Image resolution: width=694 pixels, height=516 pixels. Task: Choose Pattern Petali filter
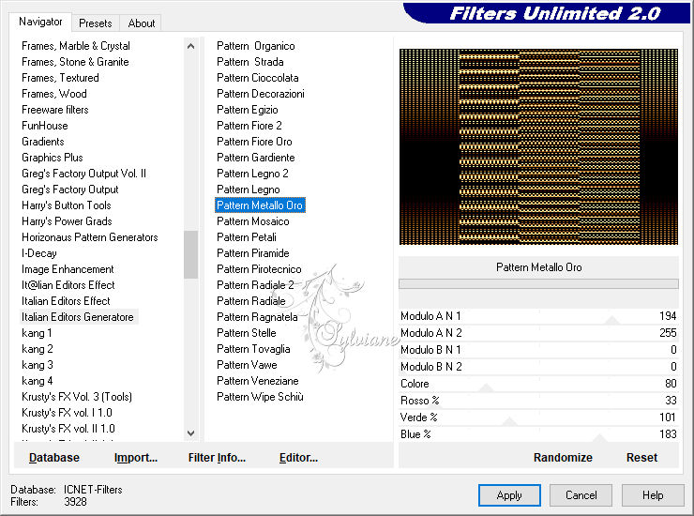click(x=247, y=237)
